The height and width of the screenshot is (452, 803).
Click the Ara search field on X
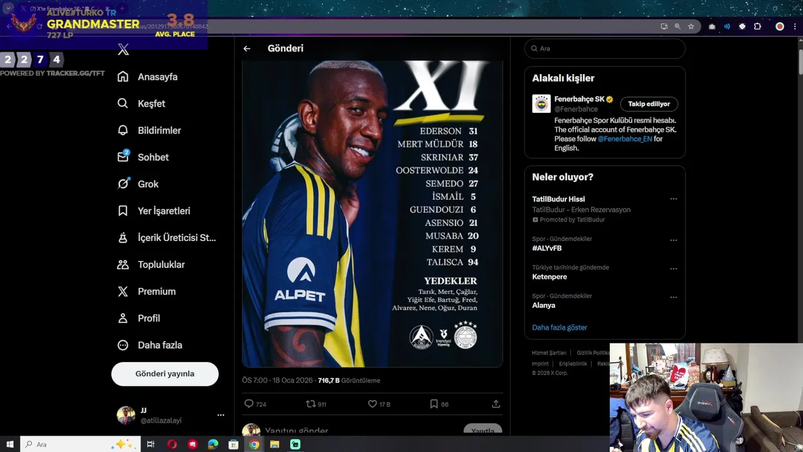point(605,48)
